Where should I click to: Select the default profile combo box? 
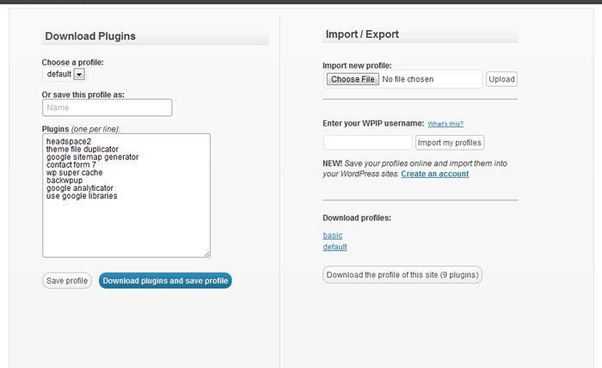pos(64,74)
